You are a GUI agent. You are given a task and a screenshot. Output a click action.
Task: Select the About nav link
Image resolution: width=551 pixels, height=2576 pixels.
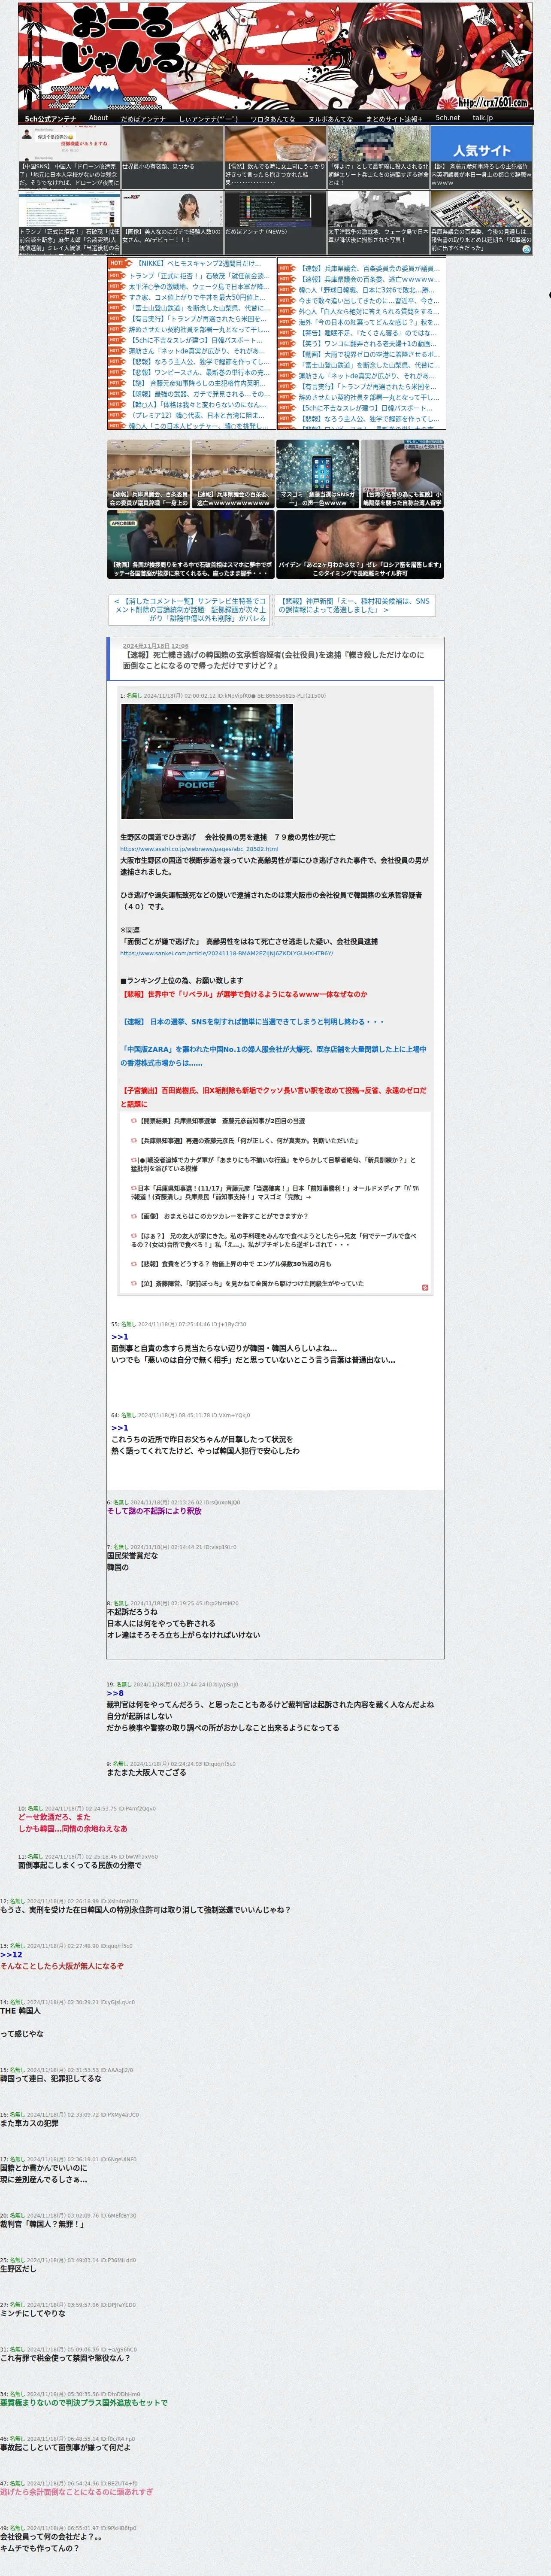98,118
